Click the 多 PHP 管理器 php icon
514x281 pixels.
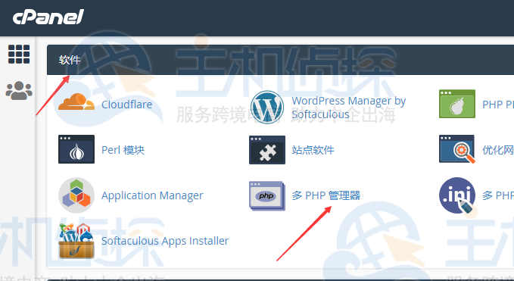coord(267,195)
